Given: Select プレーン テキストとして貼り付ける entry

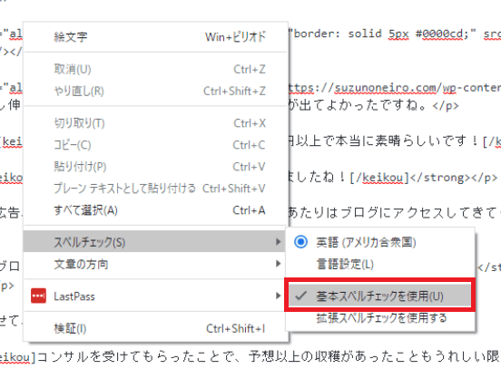Looking at the screenshot, I should click(x=155, y=189).
